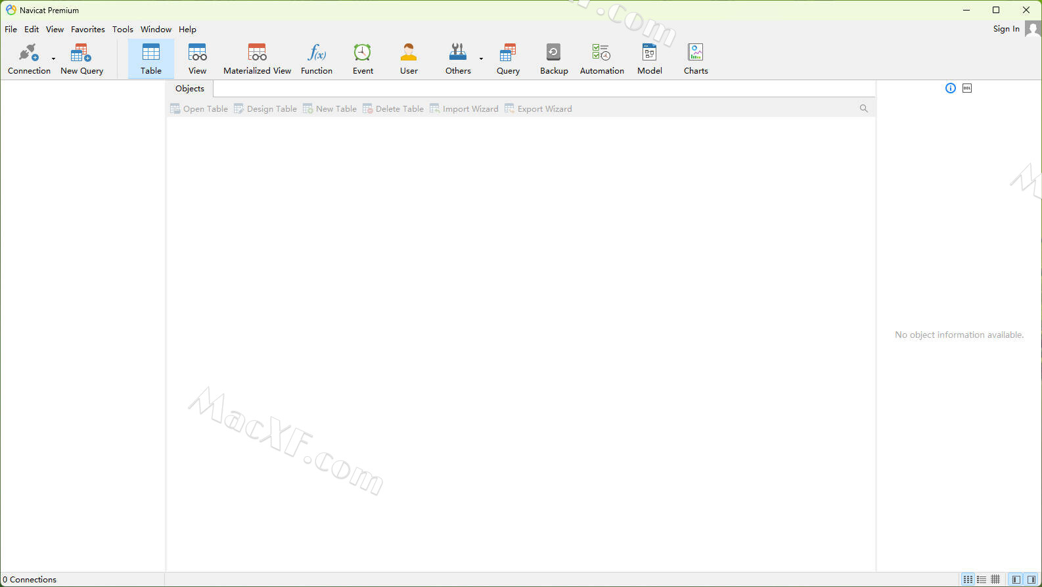The image size is (1042, 587).
Task: Click the Model toolbar icon
Action: click(649, 59)
